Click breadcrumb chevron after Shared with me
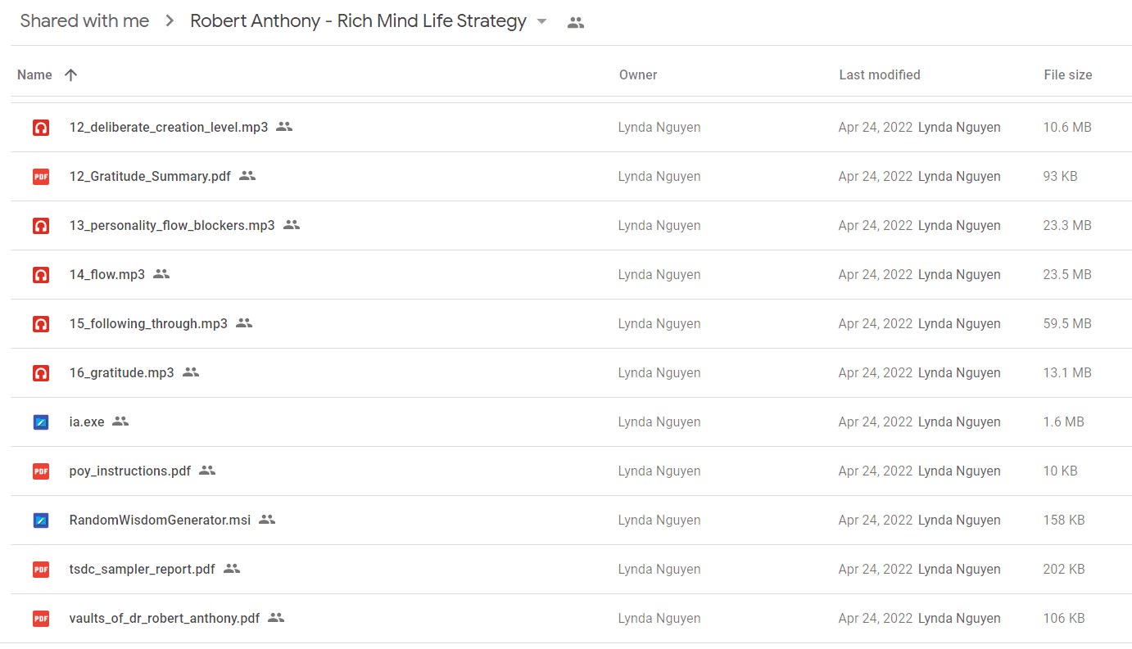 (170, 21)
